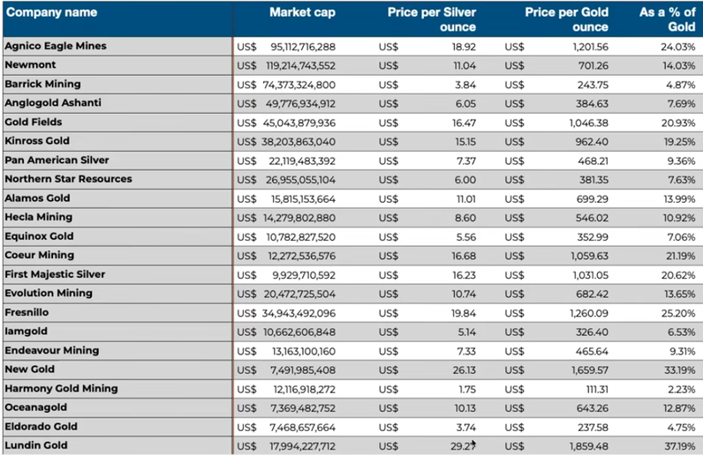Click the Market cap column header
The width and height of the screenshot is (703, 455).
coord(302,13)
